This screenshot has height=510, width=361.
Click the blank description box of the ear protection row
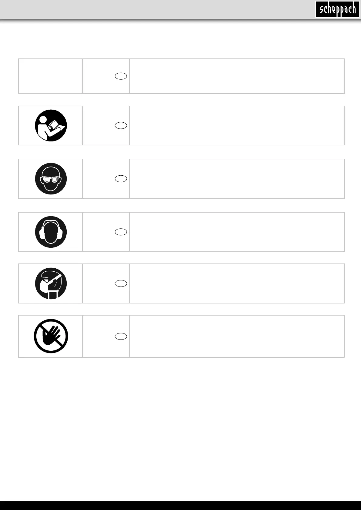(237, 232)
